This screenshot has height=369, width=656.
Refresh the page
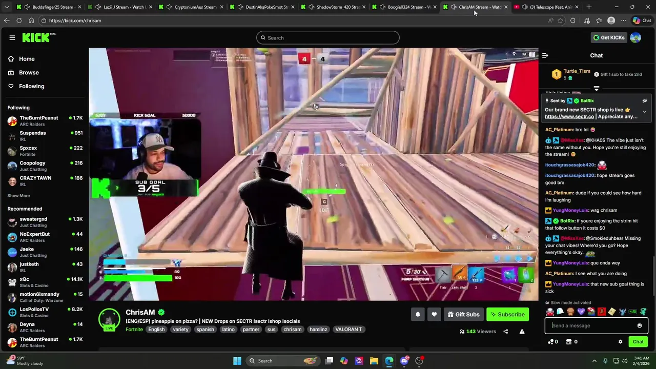tap(19, 20)
